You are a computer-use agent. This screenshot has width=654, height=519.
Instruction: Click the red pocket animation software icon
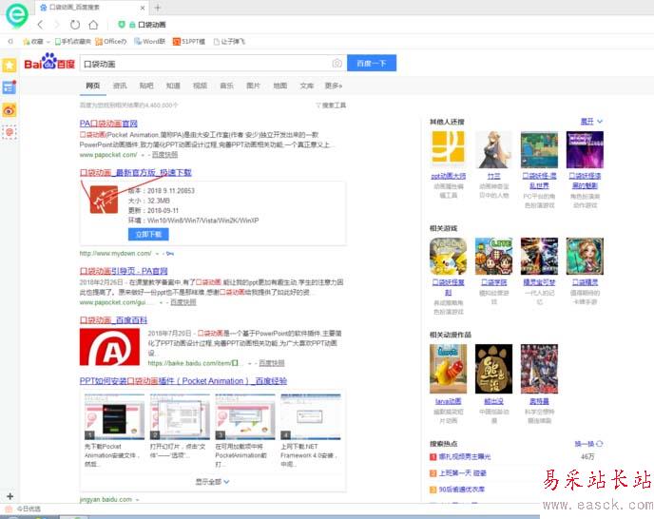point(104,200)
